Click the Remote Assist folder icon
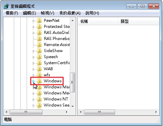This screenshot has width=163, height=126. [39, 45]
